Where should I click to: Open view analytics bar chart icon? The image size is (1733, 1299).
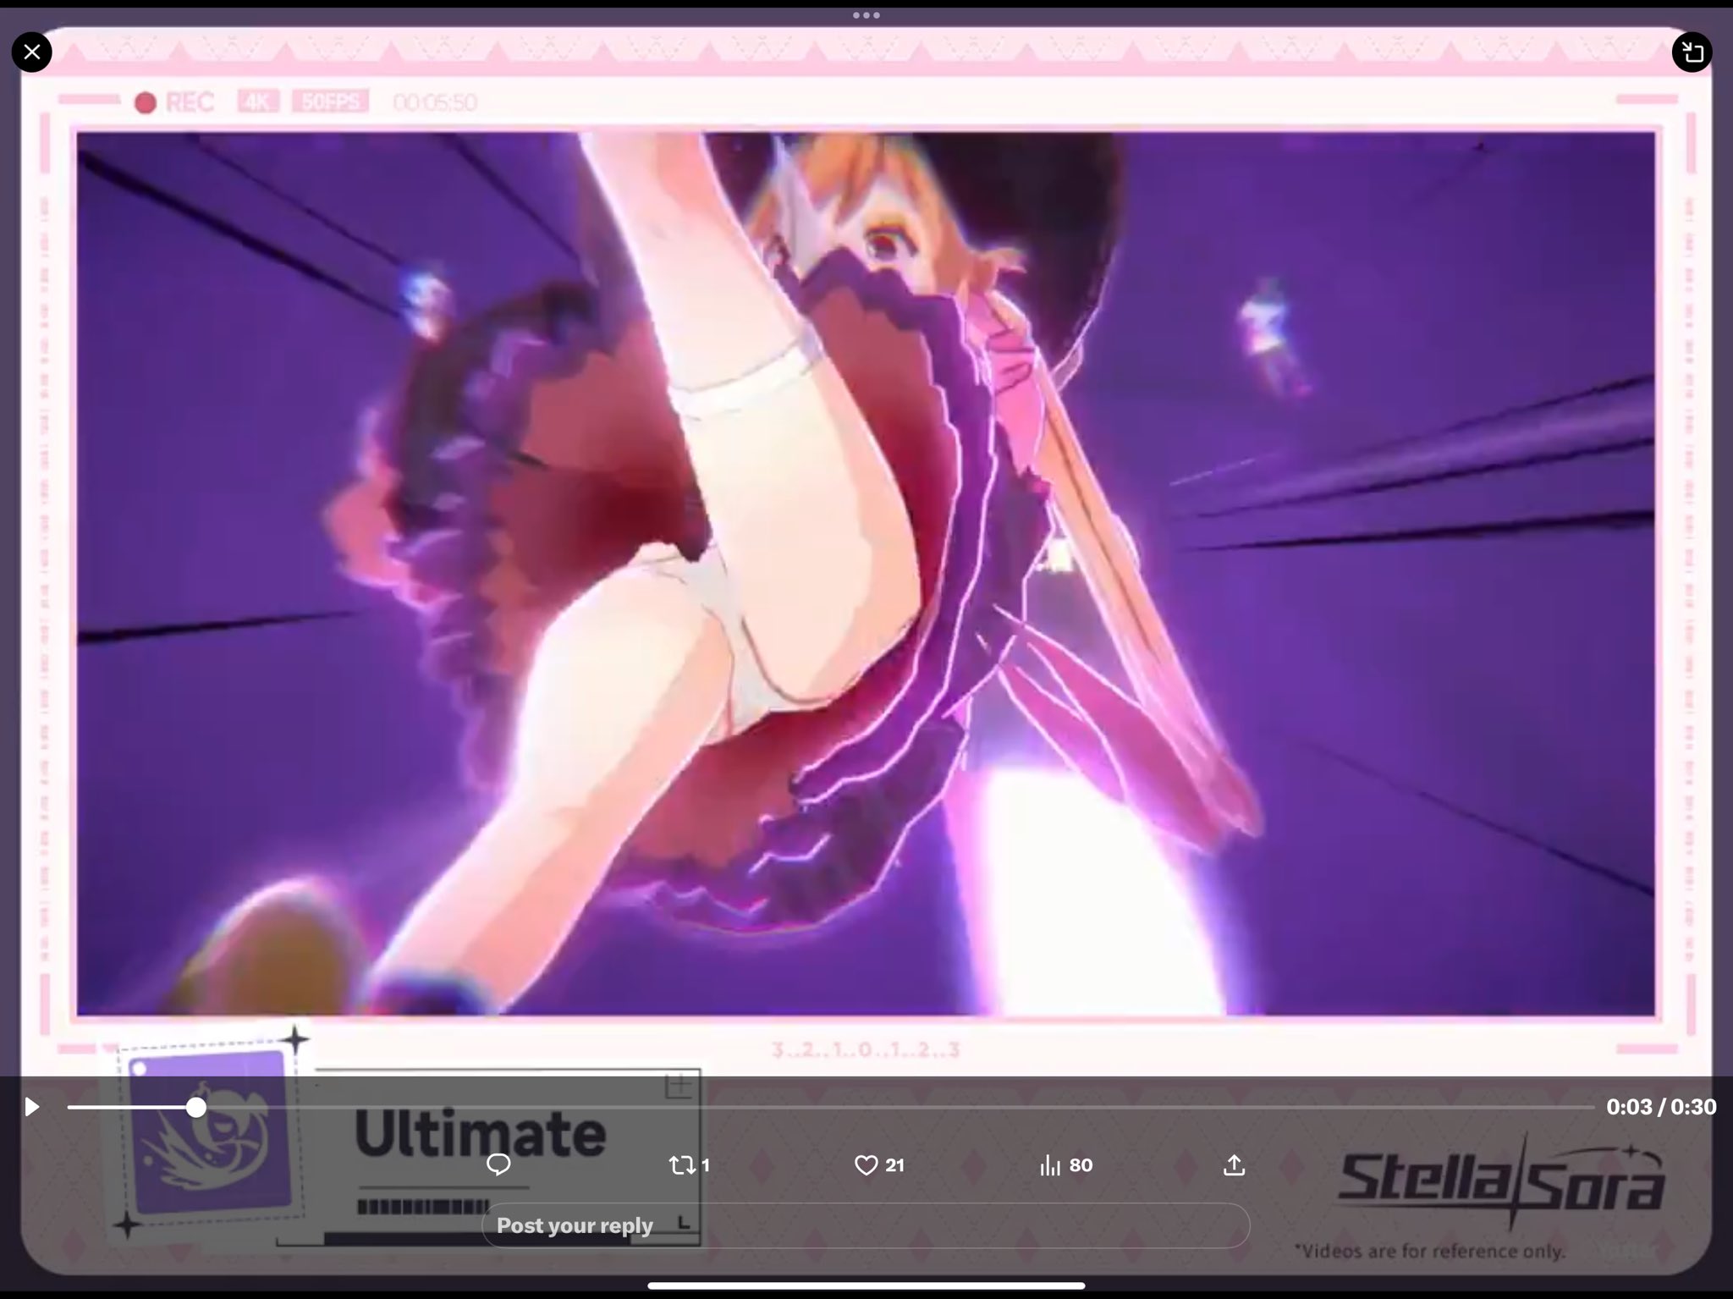1049,1165
